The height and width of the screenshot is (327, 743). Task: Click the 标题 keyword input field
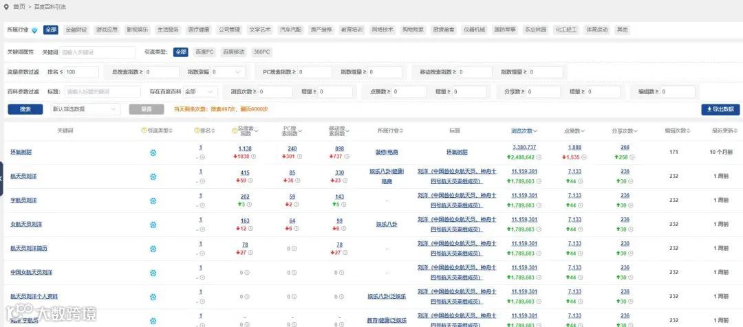coord(103,92)
